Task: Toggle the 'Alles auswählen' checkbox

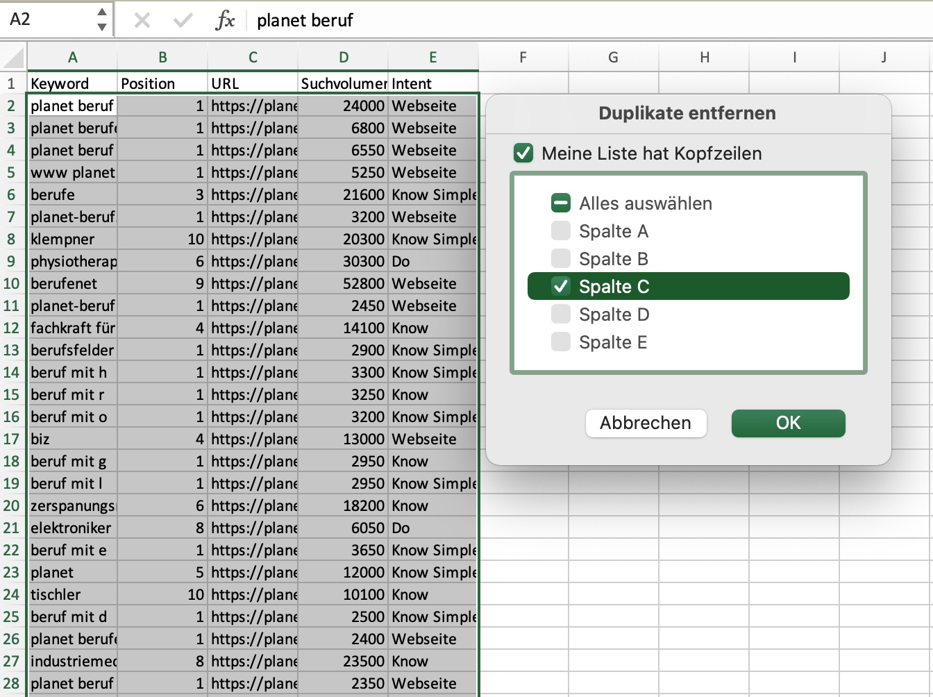Action: point(560,203)
